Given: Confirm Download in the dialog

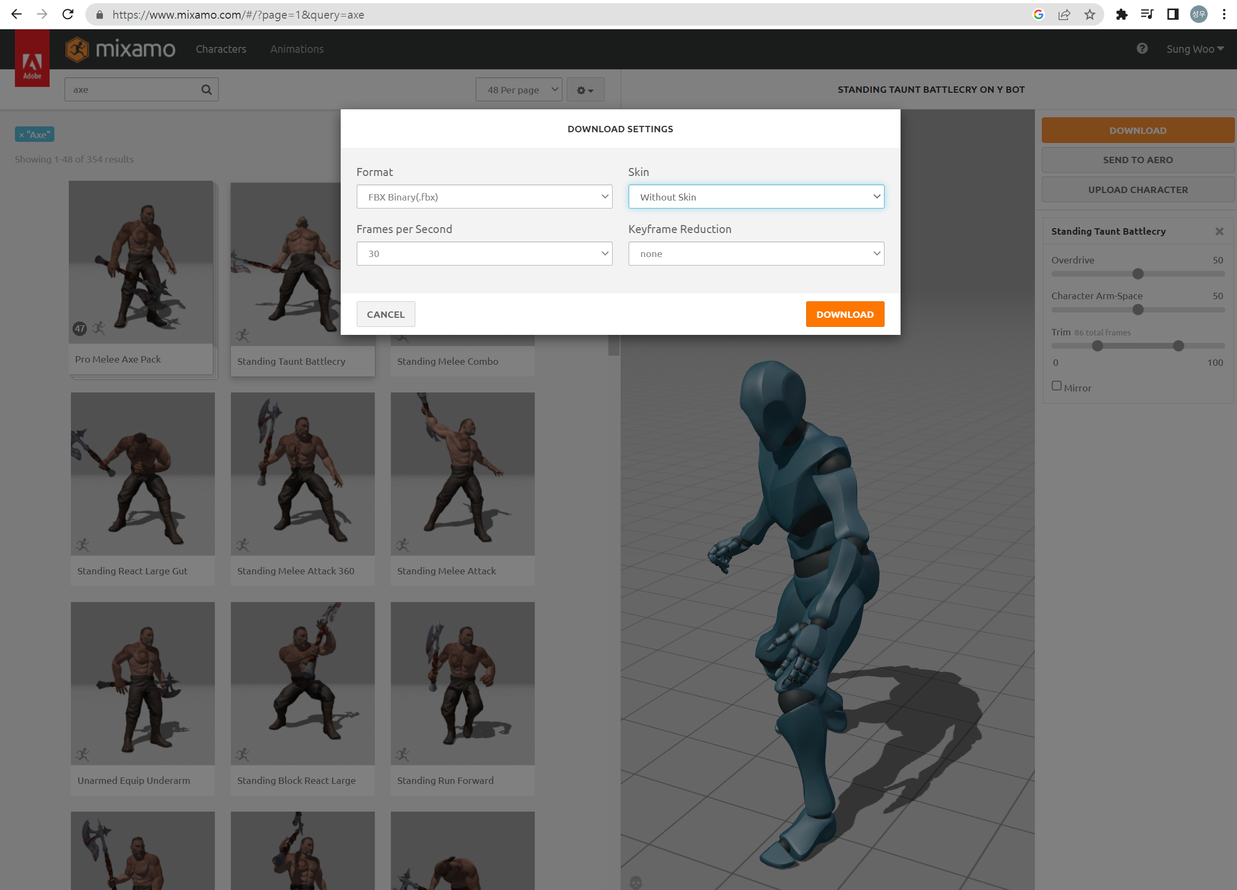Looking at the screenshot, I should coord(845,314).
